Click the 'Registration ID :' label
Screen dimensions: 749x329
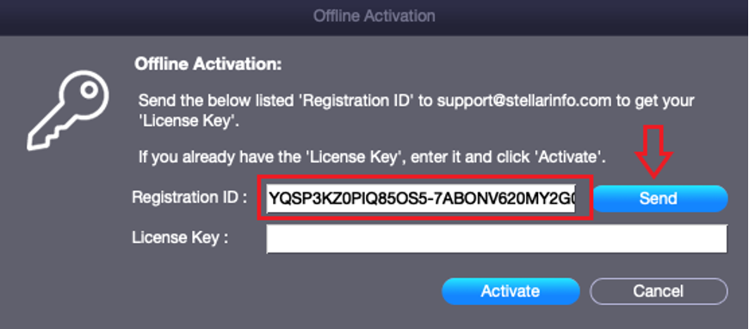click(x=189, y=197)
